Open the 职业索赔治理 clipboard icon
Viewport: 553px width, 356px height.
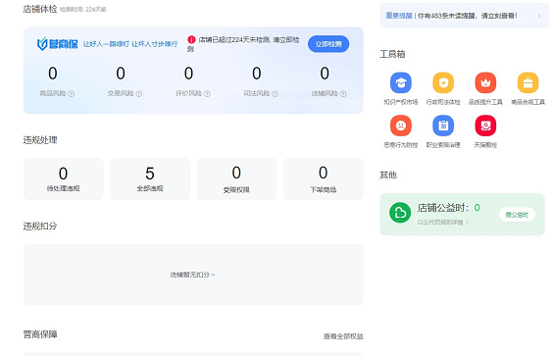point(443,126)
